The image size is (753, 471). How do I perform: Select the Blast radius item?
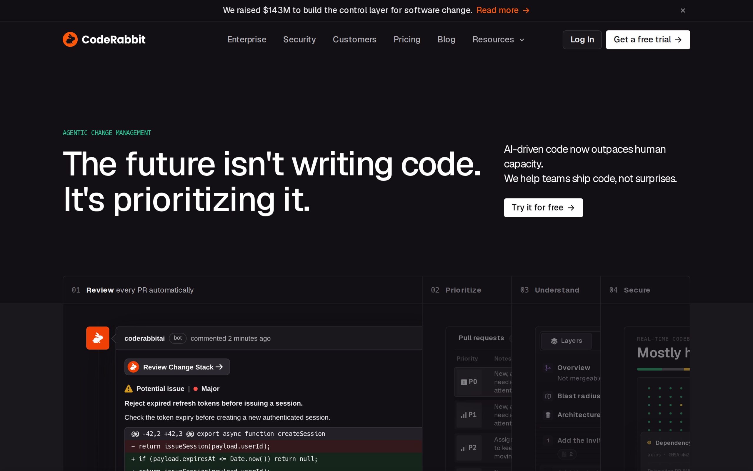pyautogui.click(x=572, y=396)
